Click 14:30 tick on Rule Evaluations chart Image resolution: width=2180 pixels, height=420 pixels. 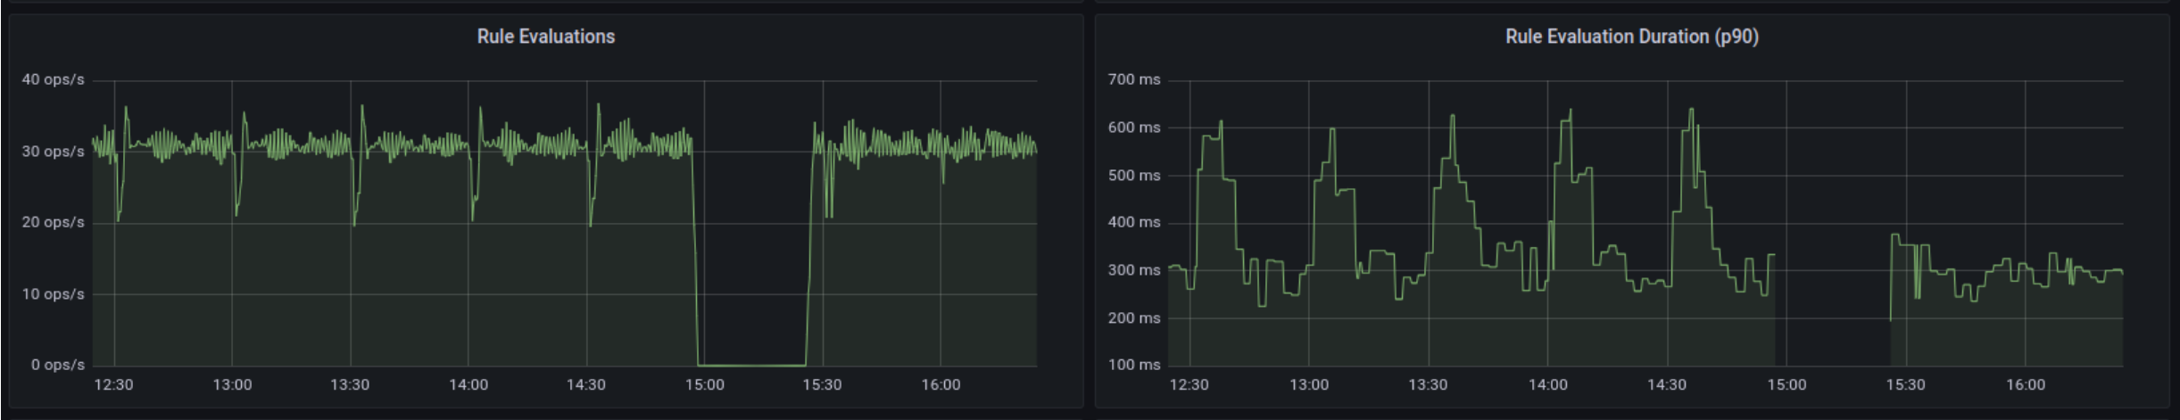point(586,384)
